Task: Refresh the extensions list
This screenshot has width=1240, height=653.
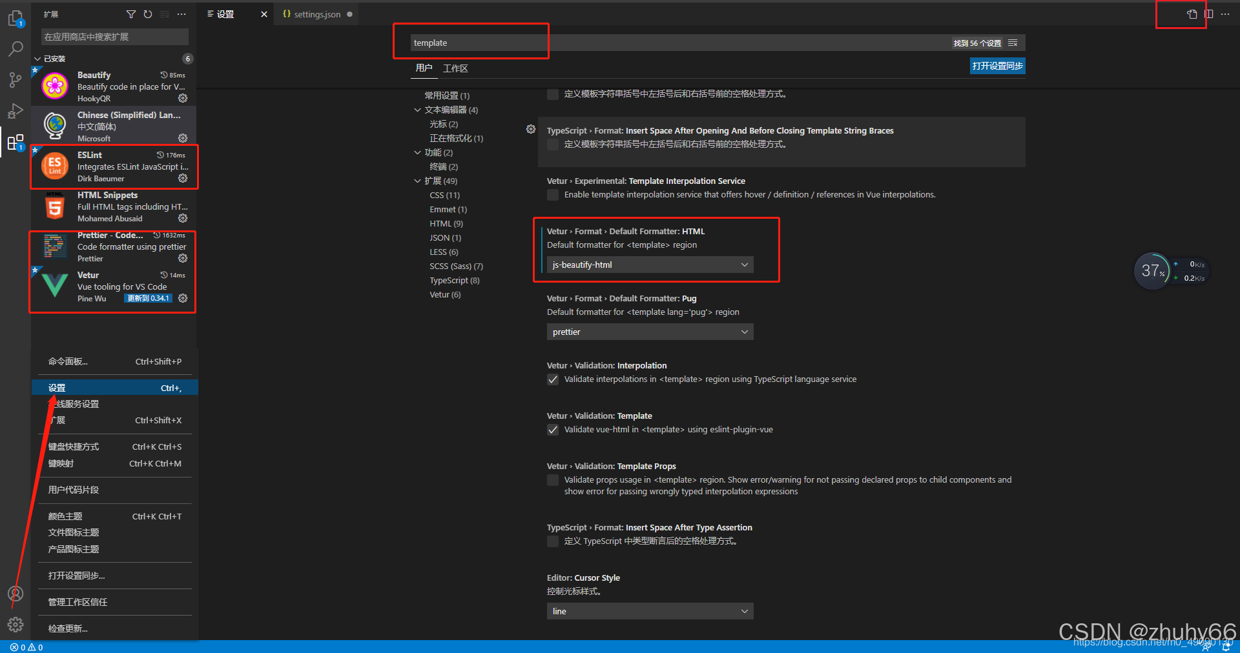Action: (148, 14)
